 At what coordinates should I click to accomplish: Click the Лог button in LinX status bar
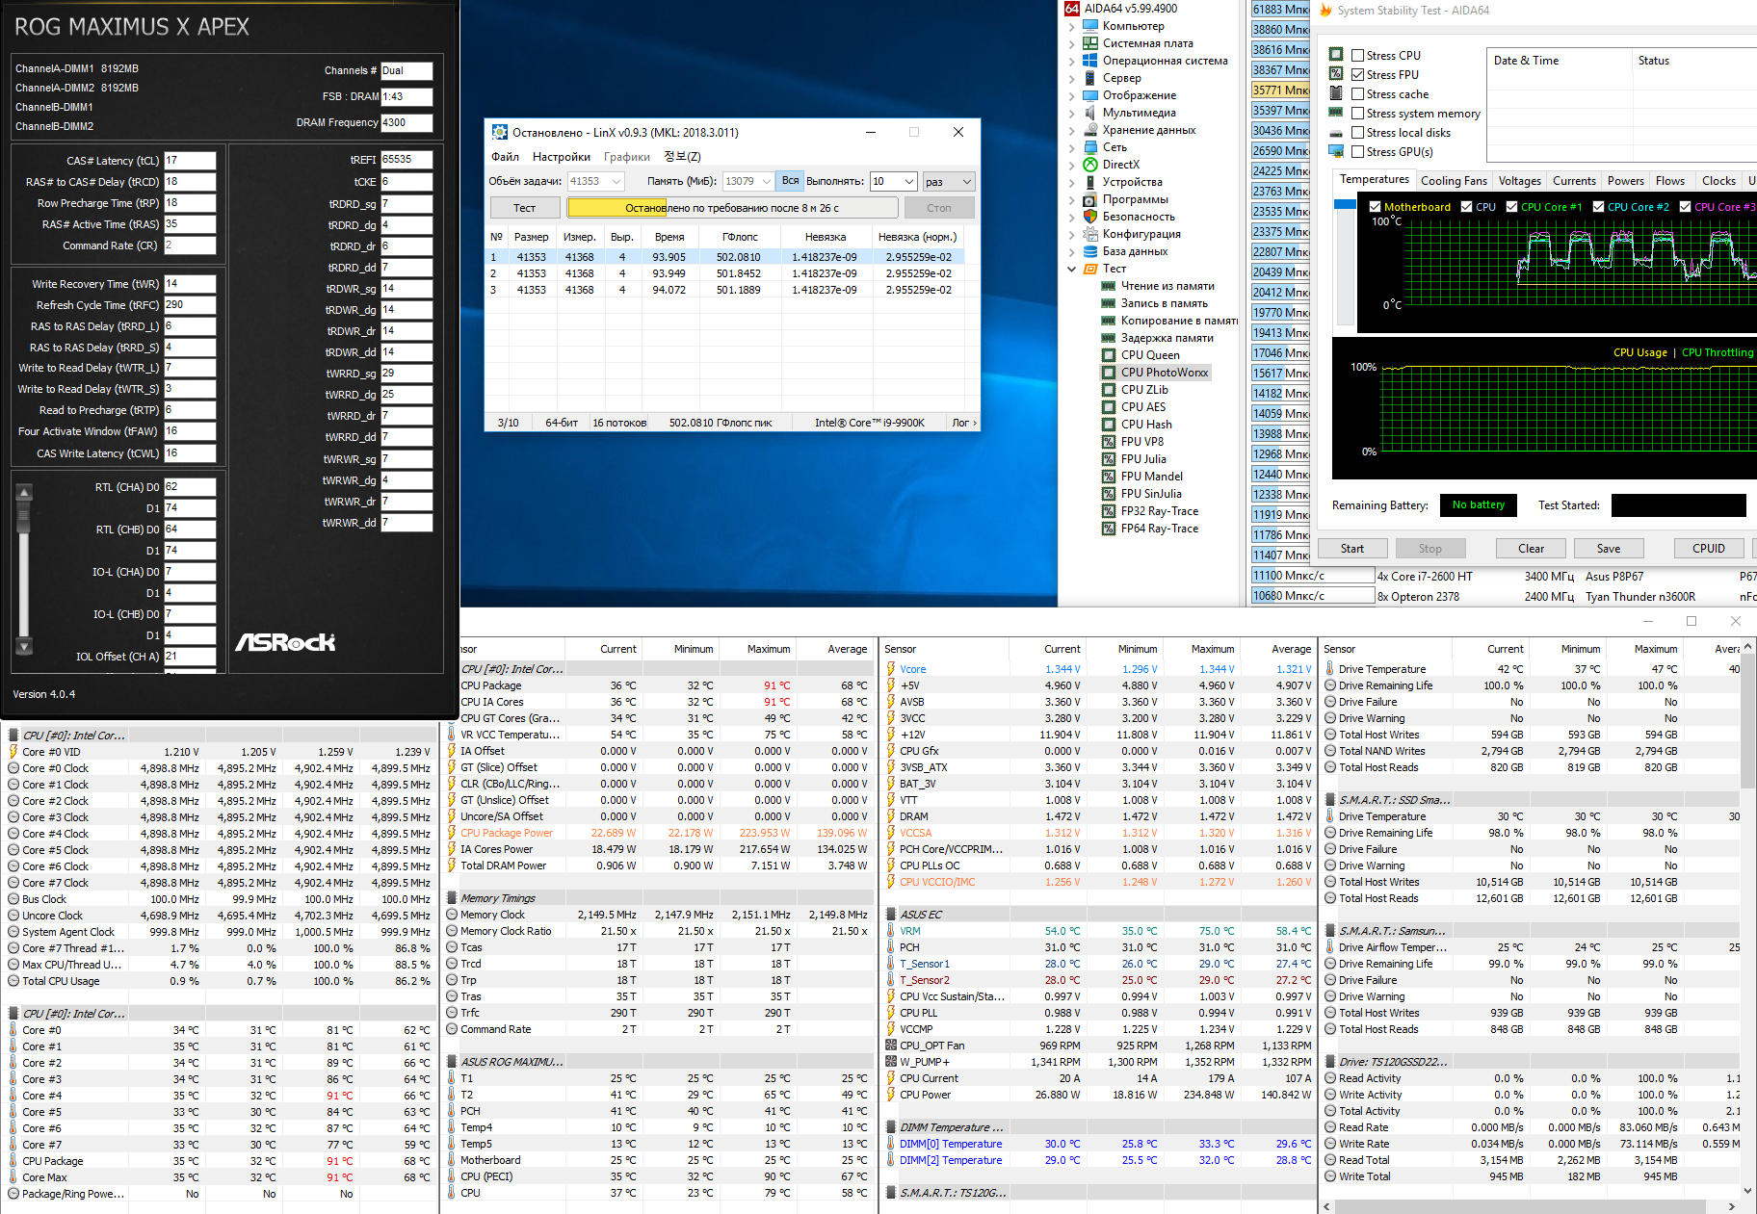pyautogui.click(x=963, y=423)
